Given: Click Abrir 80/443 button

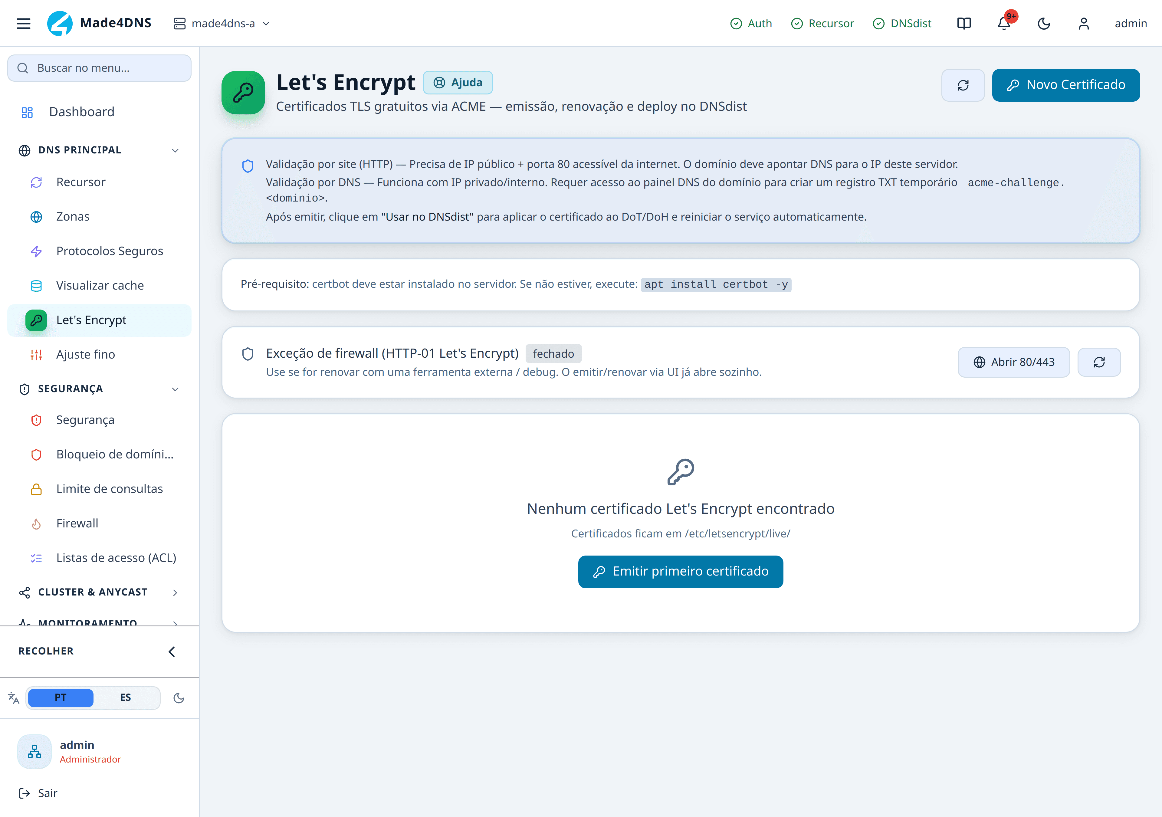Looking at the screenshot, I should tap(1014, 362).
